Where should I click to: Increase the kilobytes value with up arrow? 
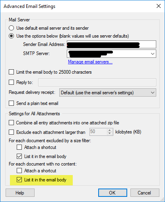[110, 130]
